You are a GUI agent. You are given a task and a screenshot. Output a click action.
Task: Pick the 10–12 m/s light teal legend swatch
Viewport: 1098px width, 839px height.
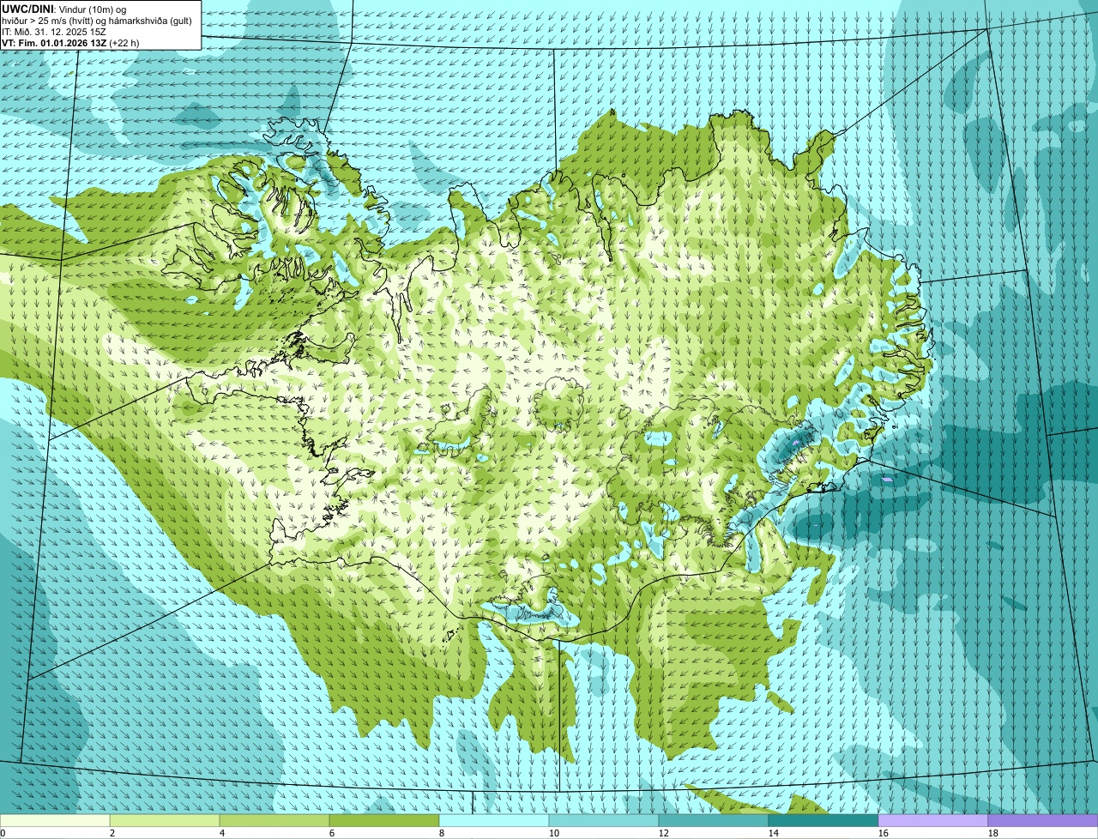pyautogui.click(x=604, y=820)
